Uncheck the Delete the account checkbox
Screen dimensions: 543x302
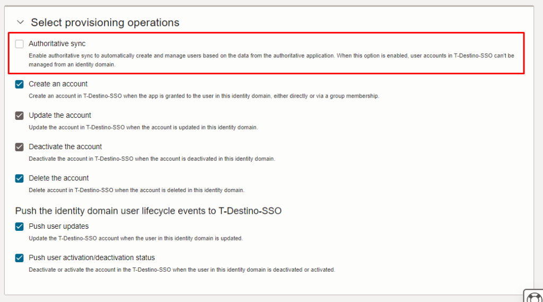pos(20,178)
